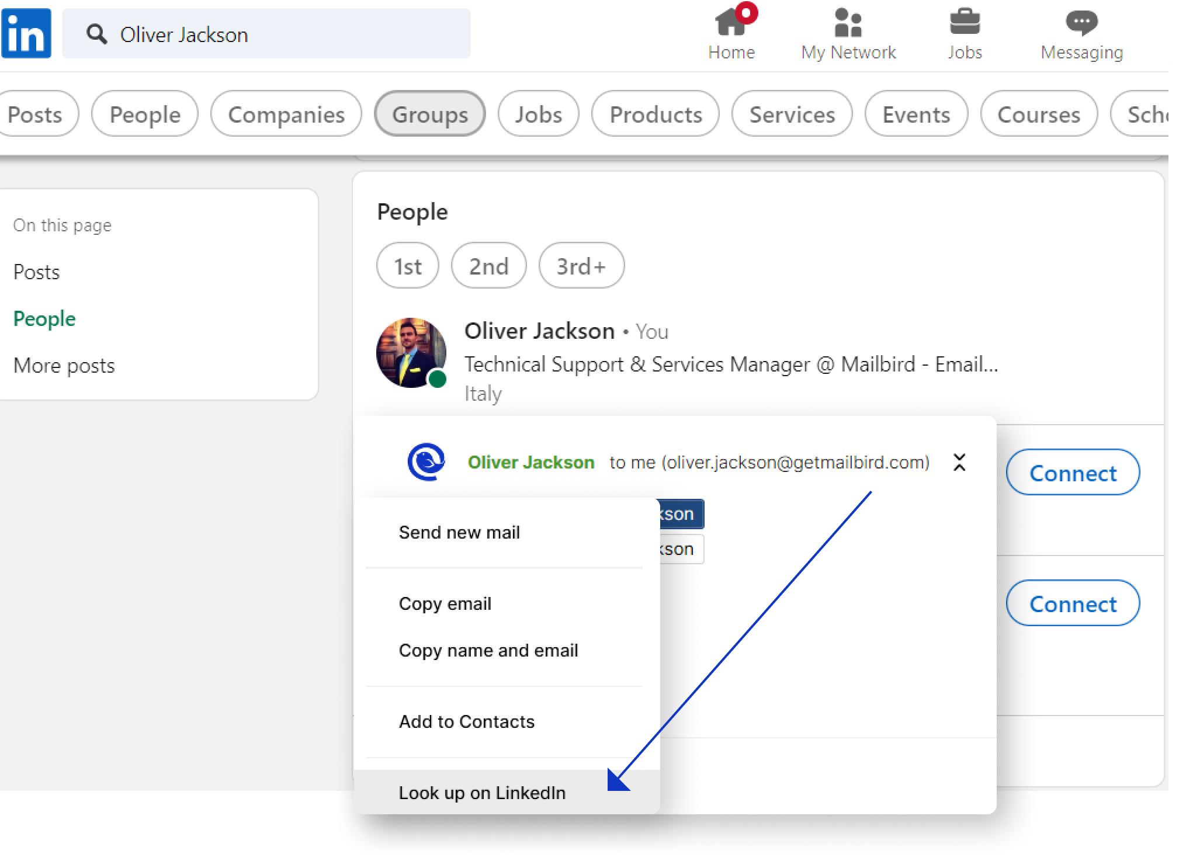Filter results by Products

pyautogui.click(x=656, y=114)
